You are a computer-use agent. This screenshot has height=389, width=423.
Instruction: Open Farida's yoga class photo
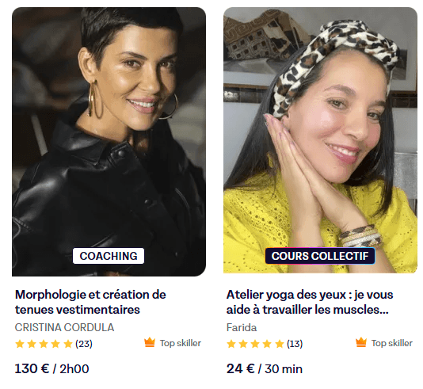(320, 140)
